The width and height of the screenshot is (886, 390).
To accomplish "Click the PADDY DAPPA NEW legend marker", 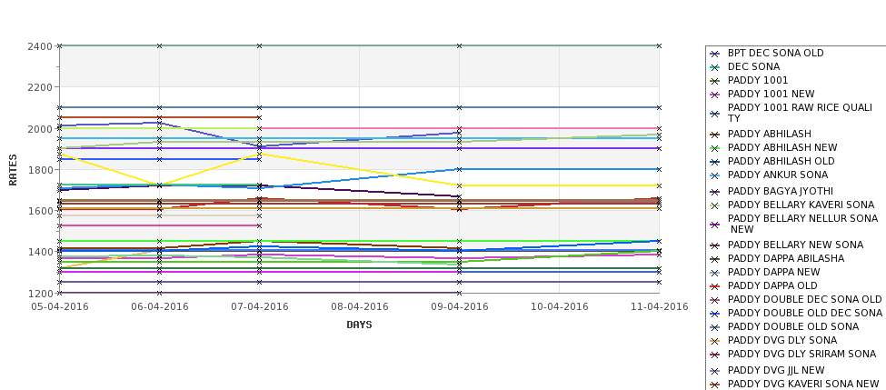I will click(715, 273).
